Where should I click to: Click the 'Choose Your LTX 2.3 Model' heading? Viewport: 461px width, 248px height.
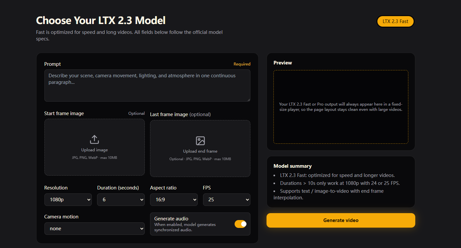101,20
